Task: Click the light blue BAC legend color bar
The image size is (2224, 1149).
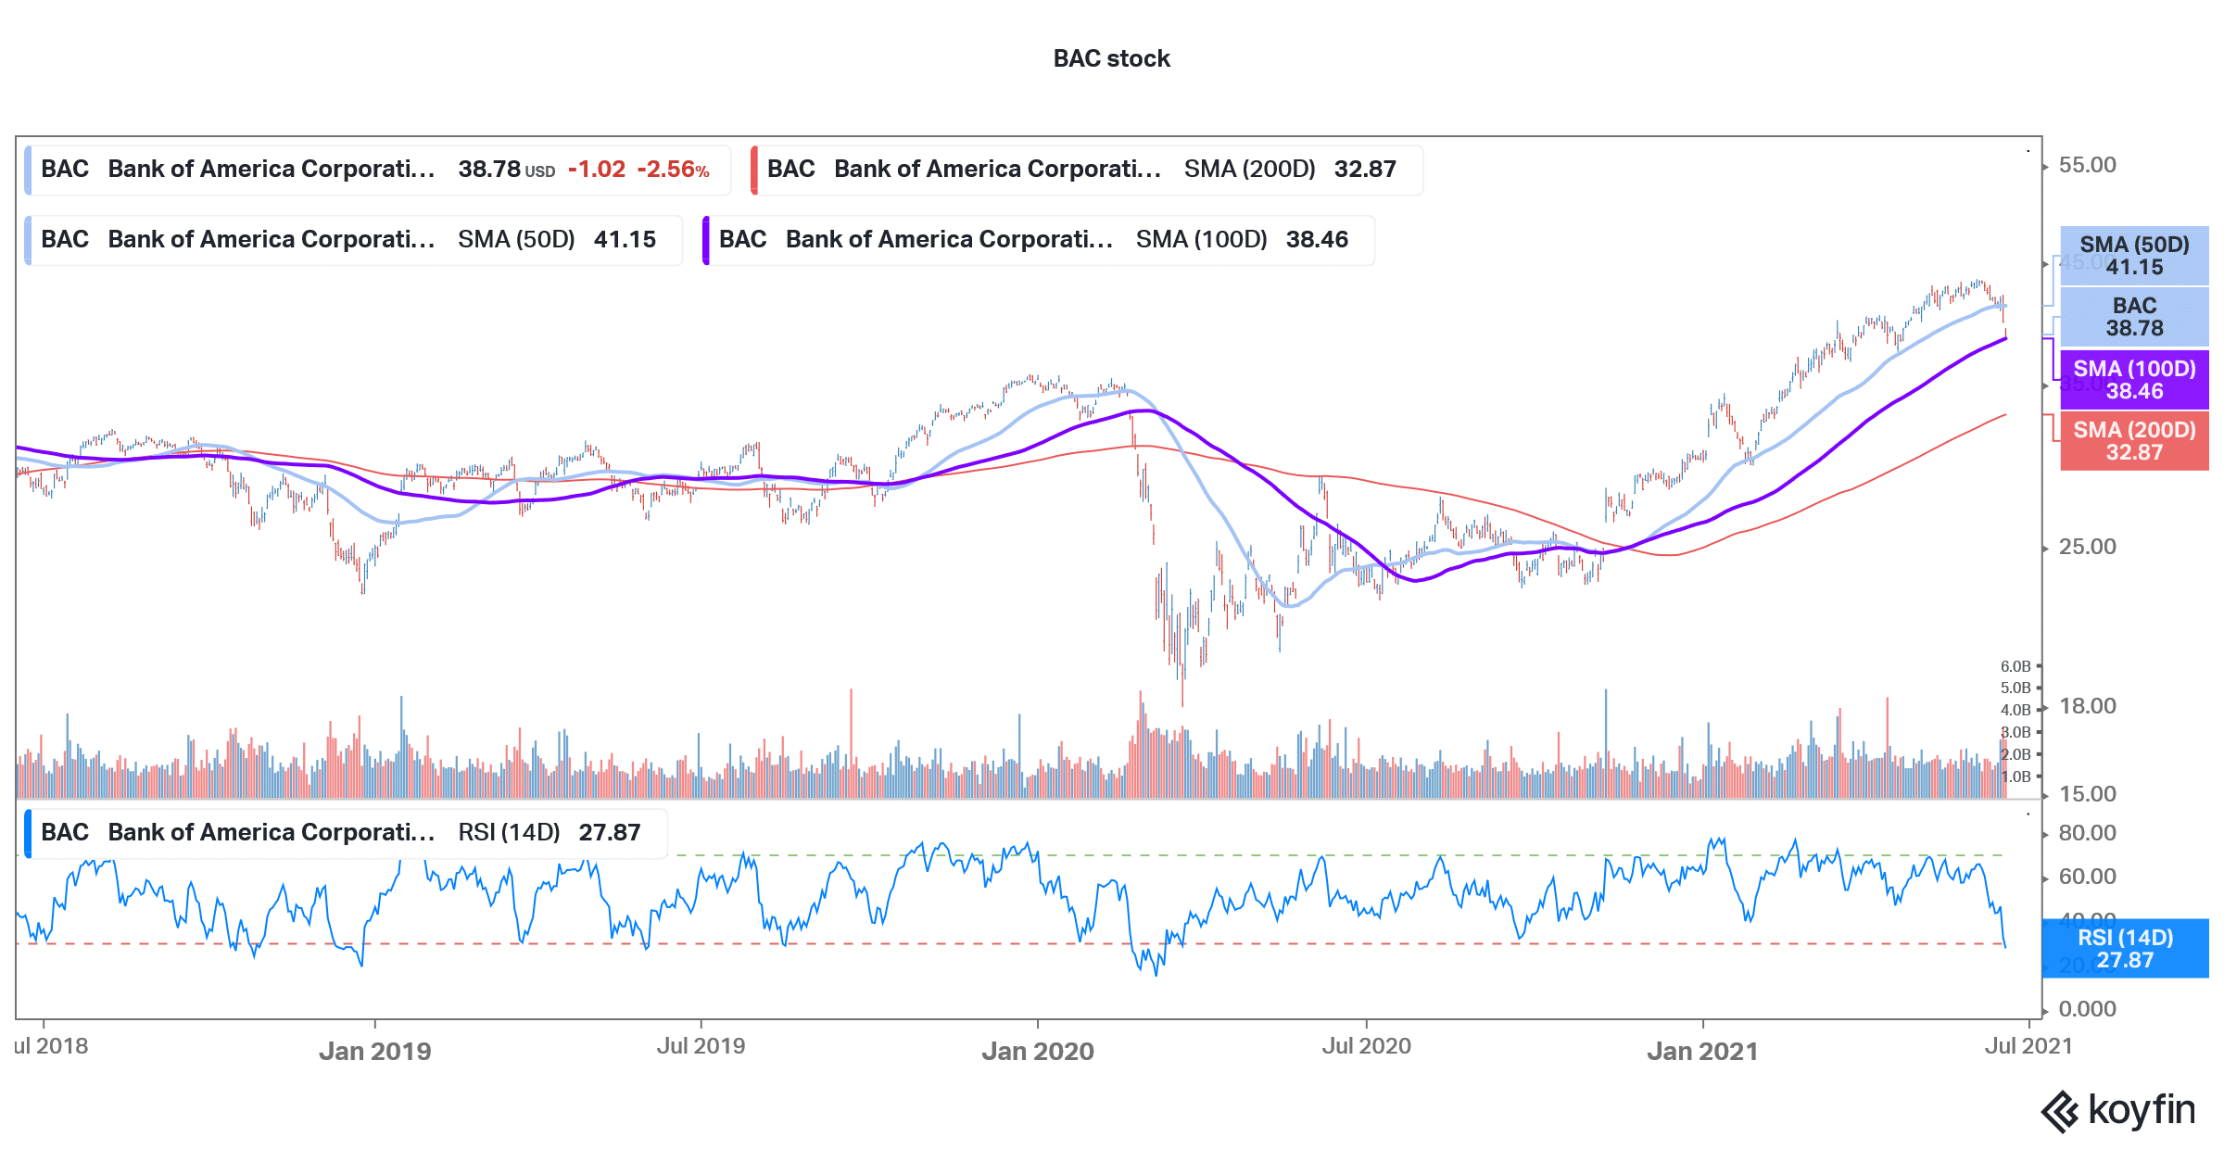Action: click(28, 170)
